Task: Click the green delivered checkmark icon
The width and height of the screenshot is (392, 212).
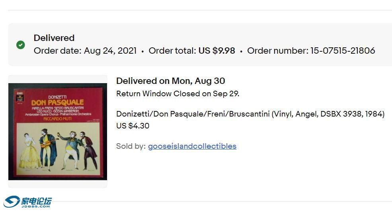Action: (21, 45)
